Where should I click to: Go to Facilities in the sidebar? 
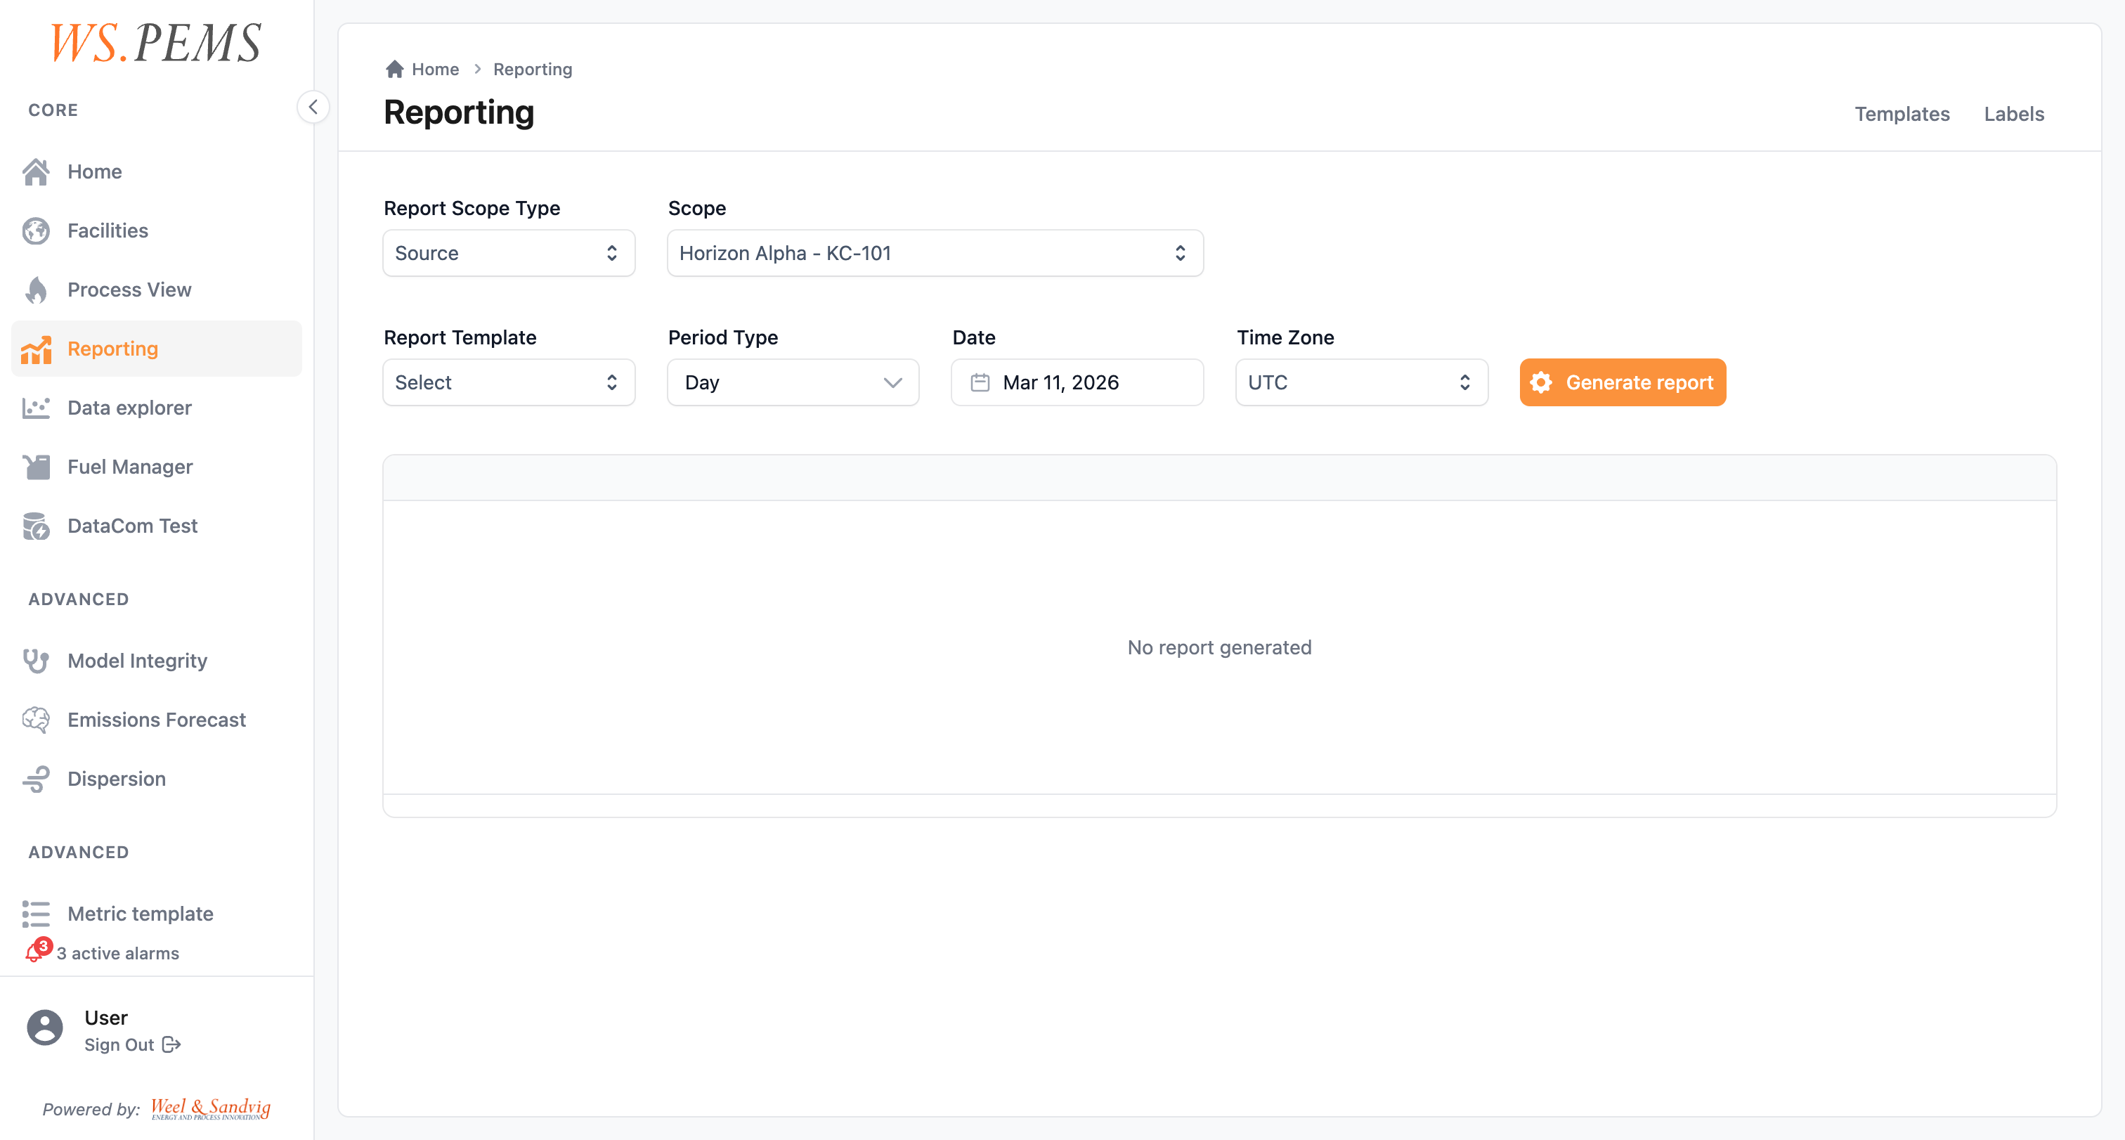pyautogui.click(x=157, y=231)
